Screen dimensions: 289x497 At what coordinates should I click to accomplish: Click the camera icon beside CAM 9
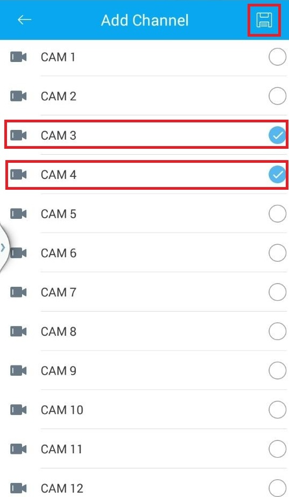[x=18, y=370]
